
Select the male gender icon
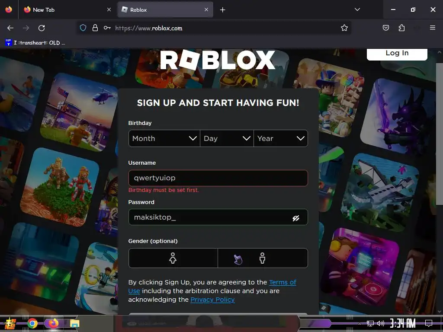pyautogui.click(x=263, y=258)
